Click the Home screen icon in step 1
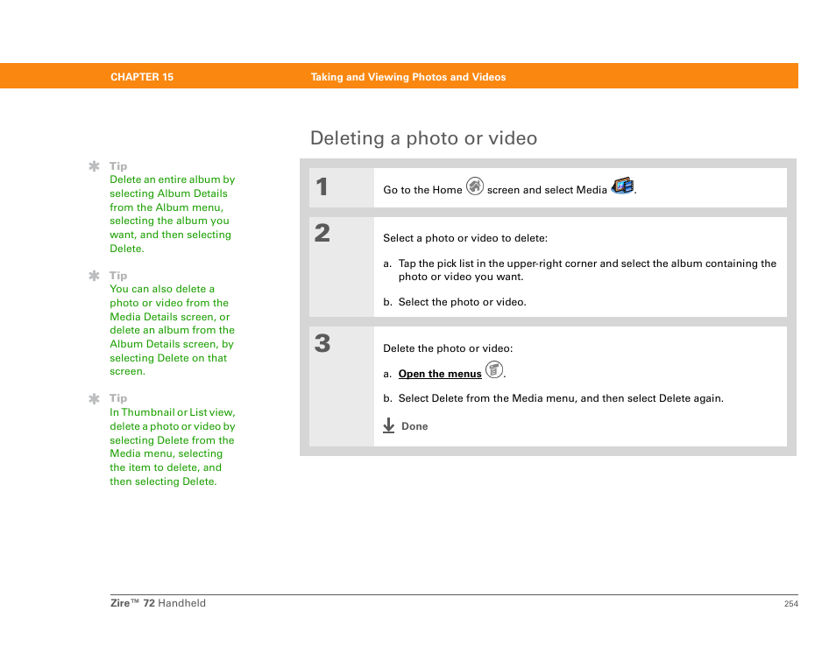The height and width of the screenshot is (646, 836). pos(474,186)
